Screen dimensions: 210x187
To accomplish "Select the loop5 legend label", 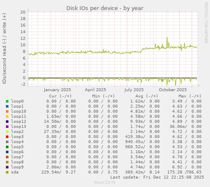I will pyautogui.click(x=17, y=147).
